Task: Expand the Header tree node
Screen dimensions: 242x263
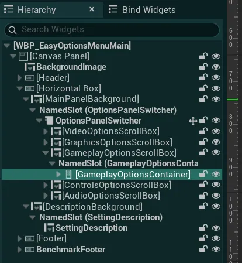Action: tap(19, 78)
